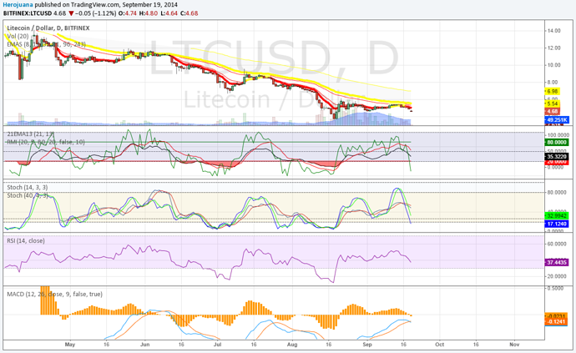Click the H:4.80 high value in the header

click(149, 13)
